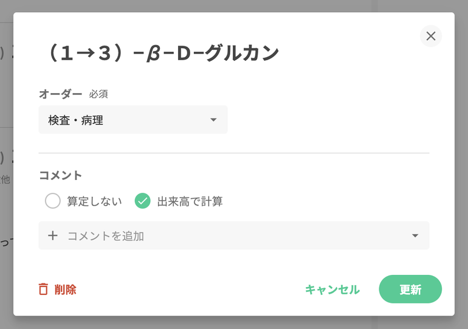
Task: Click the 必須 required marker
Action: point(98,94)
